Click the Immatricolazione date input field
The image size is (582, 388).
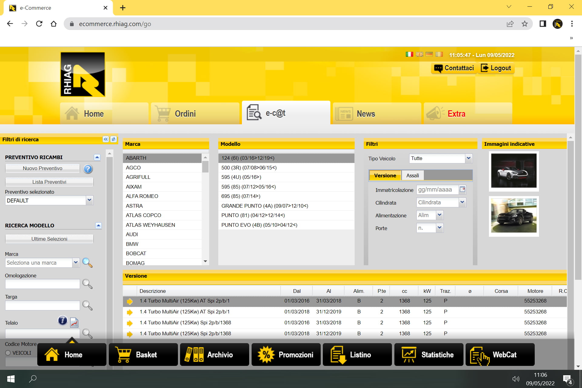437,189
